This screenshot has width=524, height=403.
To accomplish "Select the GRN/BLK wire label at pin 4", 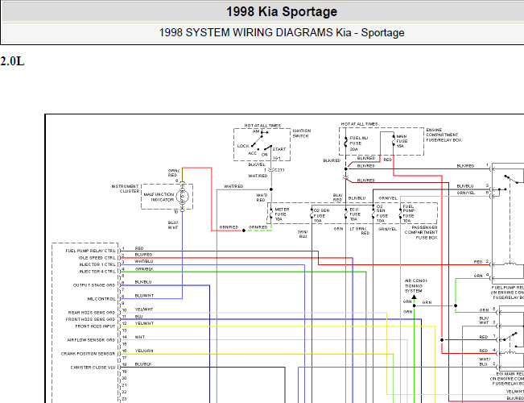I will tap(144, 269).
